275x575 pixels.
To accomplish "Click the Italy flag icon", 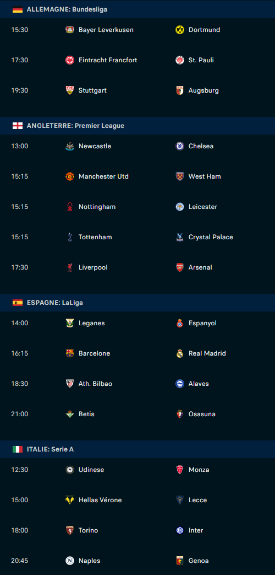I will (x=18, y=449).
